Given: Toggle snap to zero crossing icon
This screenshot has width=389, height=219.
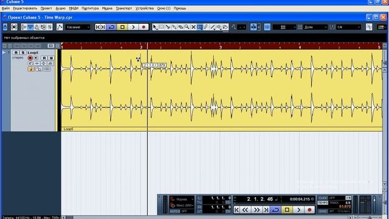Looking at the screenshot, I should pyautogui.click(x=369, y=27).
